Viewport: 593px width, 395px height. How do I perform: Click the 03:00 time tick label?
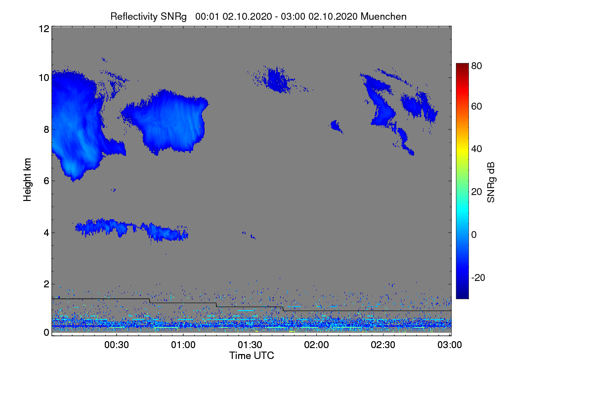click(x=450, y=344)
